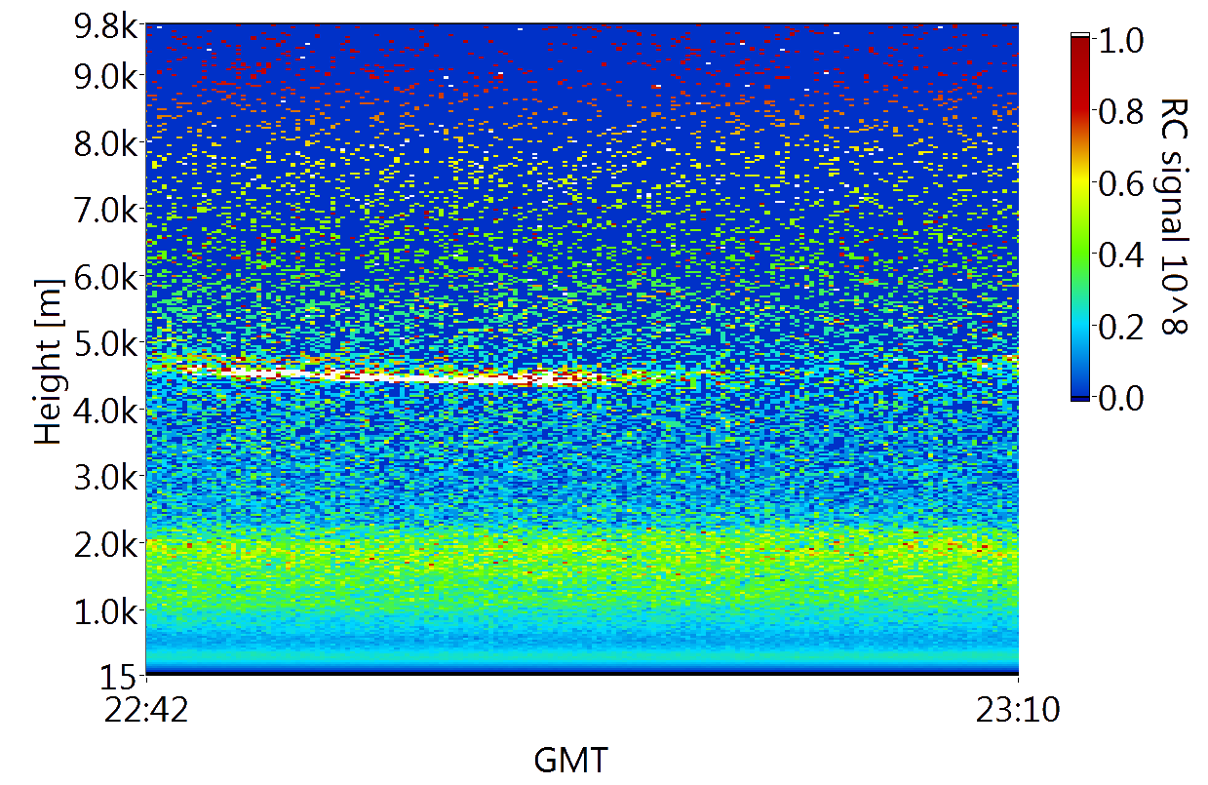The image size is (1208, 785).
Task: Click the GMT axis title
Action: (570, 759)
